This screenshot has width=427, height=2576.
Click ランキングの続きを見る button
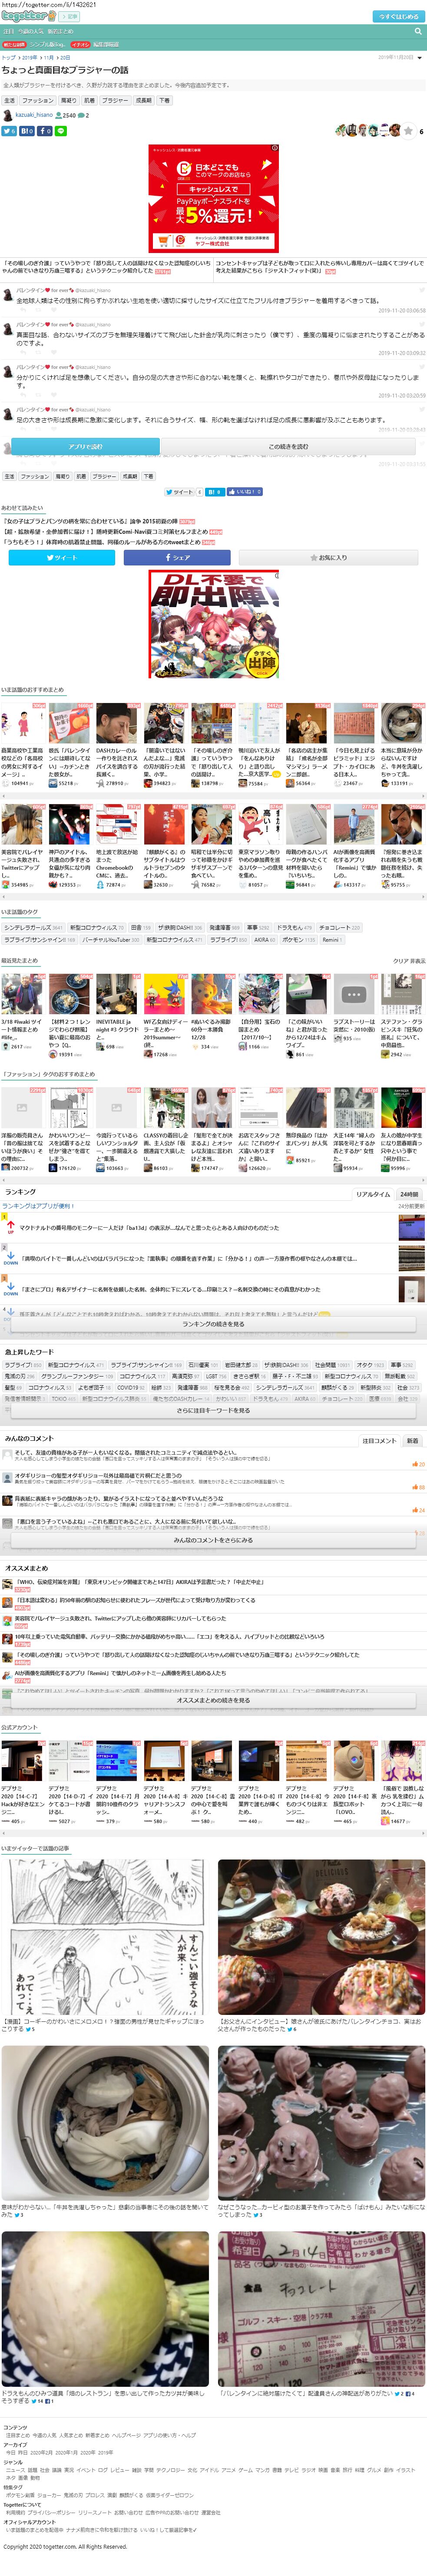213,1324
